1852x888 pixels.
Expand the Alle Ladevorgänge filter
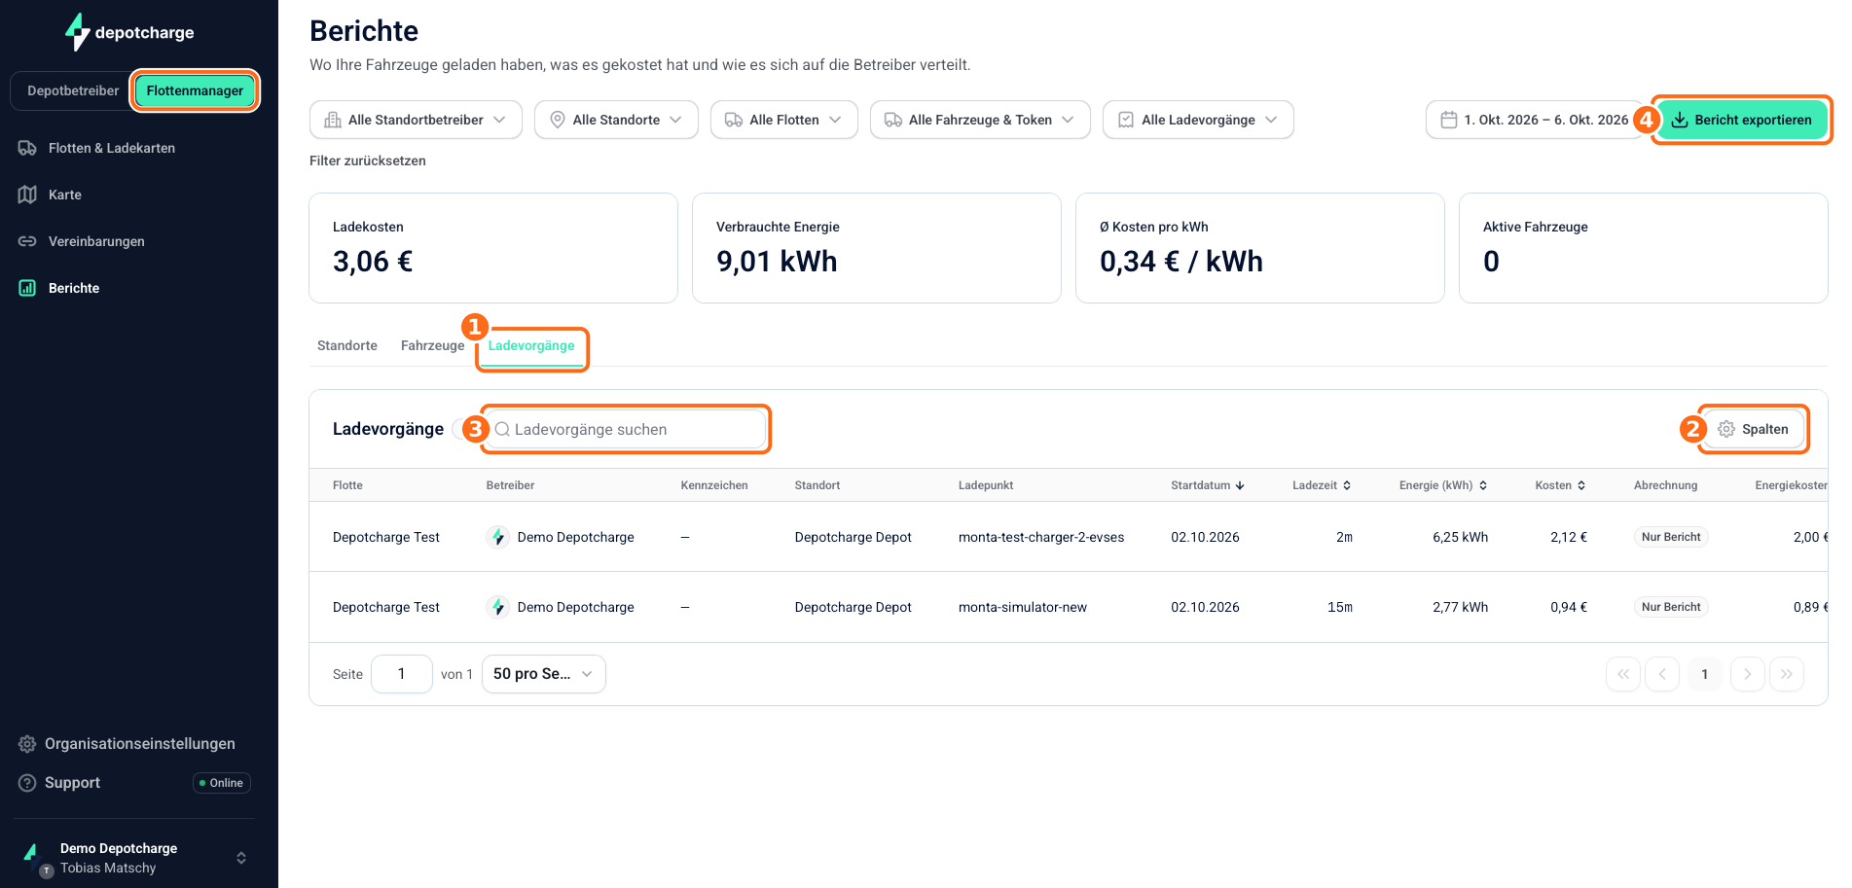(x=1198, y=120)
